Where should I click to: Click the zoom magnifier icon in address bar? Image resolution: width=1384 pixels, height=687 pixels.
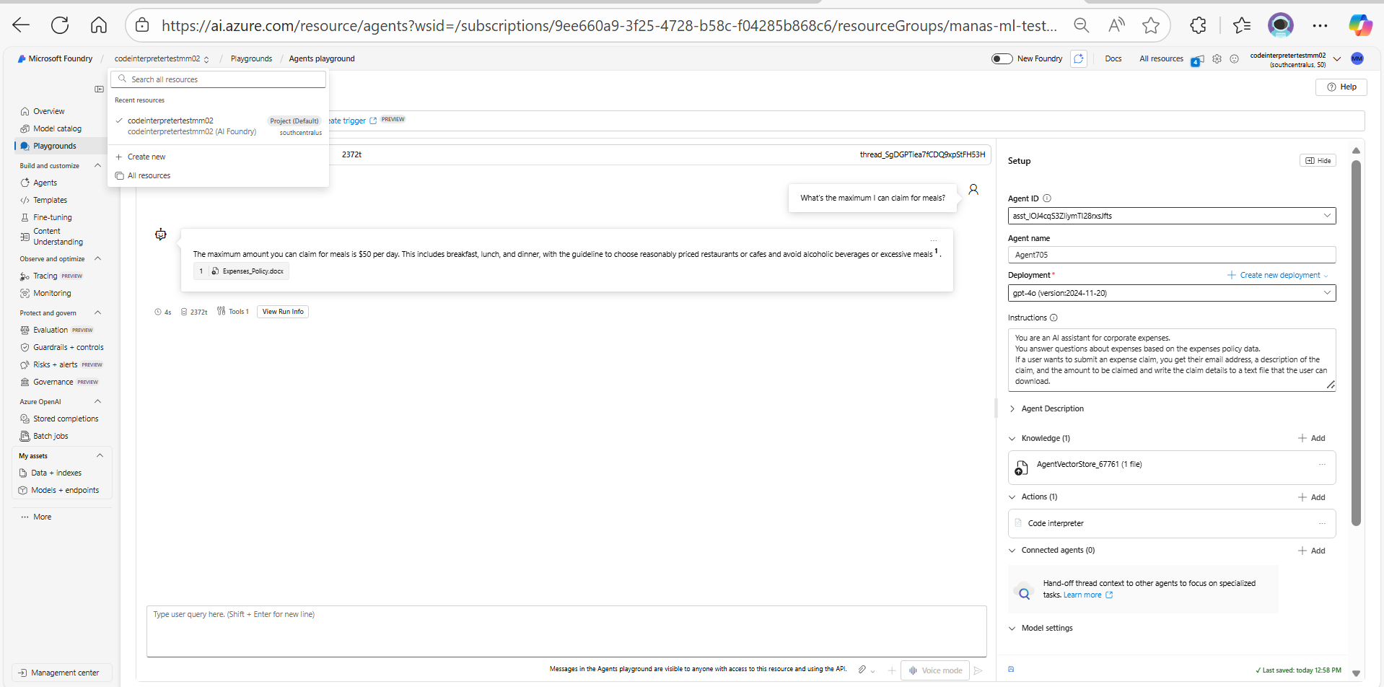point(1082,25)
